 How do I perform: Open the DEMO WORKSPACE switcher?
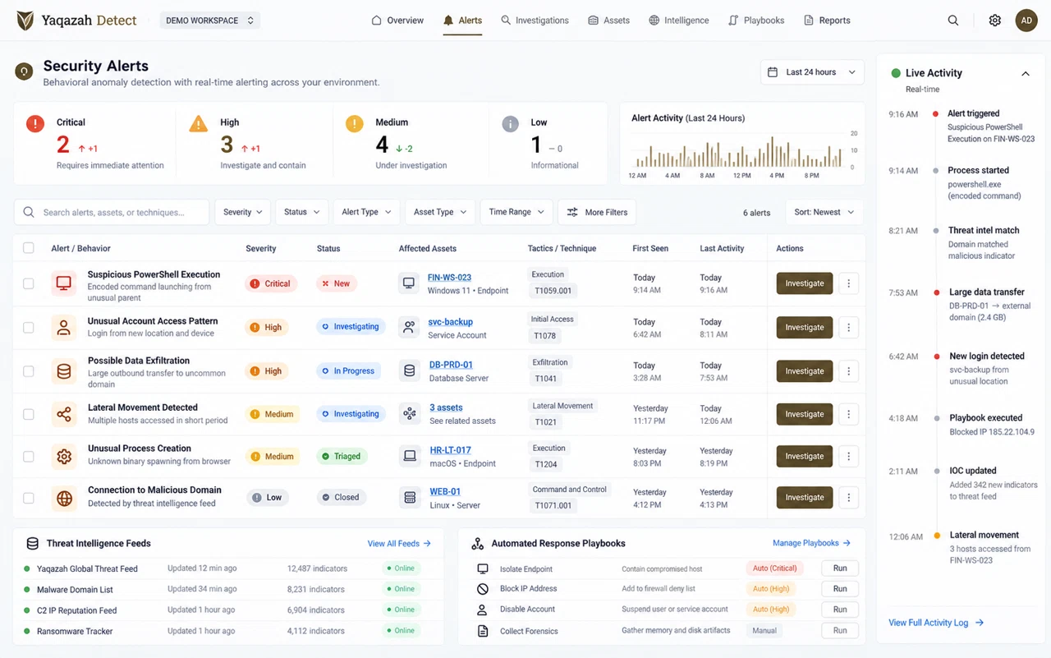[210, 21]
